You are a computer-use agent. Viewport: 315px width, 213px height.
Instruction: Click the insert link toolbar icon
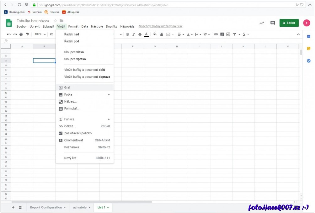[216, 34]
